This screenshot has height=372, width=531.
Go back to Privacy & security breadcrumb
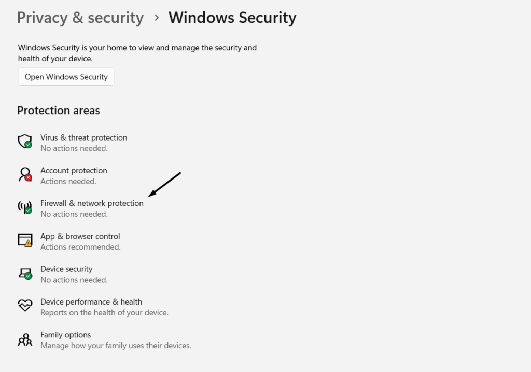coord(80,18)
